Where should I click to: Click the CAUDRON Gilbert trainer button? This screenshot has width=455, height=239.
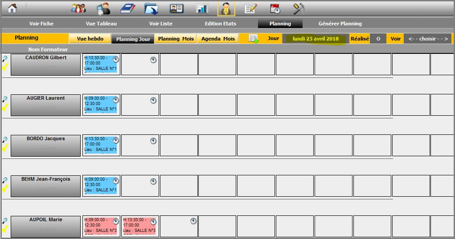coord(45,65)
